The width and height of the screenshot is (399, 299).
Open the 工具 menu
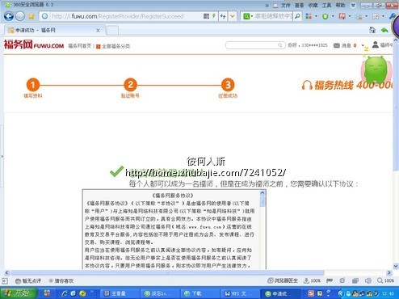tap(326, 5)
